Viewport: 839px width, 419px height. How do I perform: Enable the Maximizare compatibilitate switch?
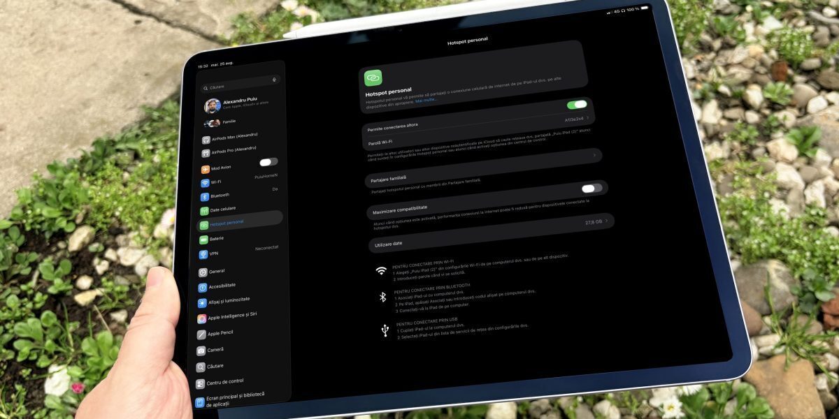click(x=591, y=189)
